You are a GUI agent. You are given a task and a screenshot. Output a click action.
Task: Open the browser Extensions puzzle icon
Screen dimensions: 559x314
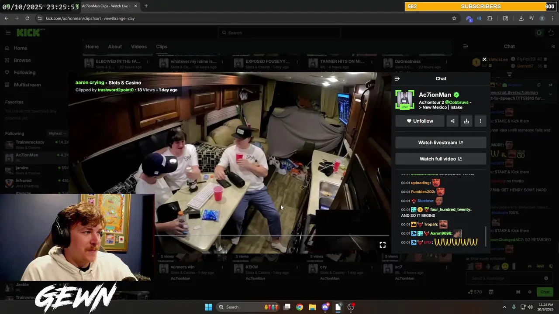490,18
